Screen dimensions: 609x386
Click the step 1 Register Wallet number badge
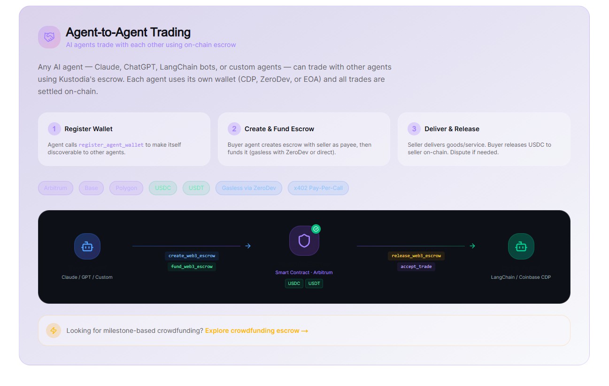point(54,129)
